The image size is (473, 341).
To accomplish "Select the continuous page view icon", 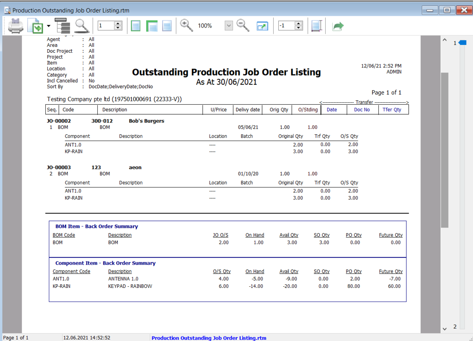I will (152, 25).
